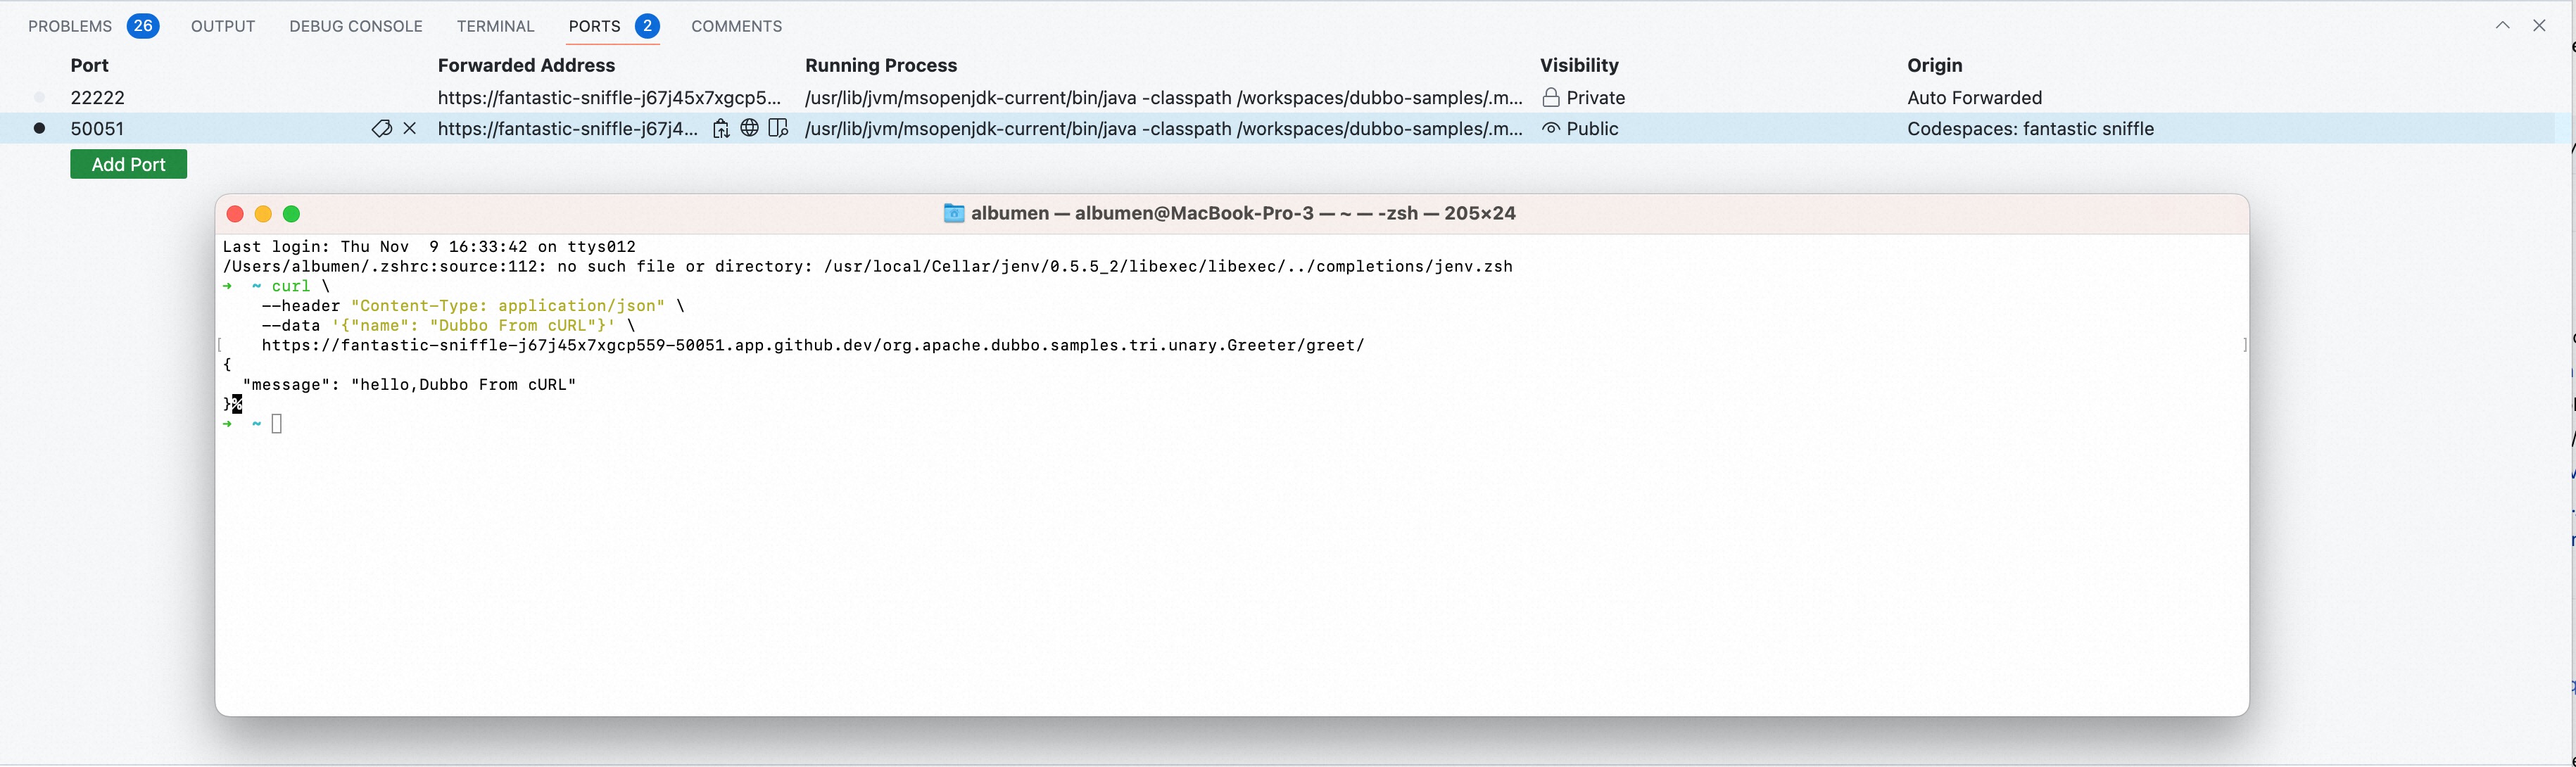Click the set port label tag icon
The image size is (2576, 767).
point(381,128)
